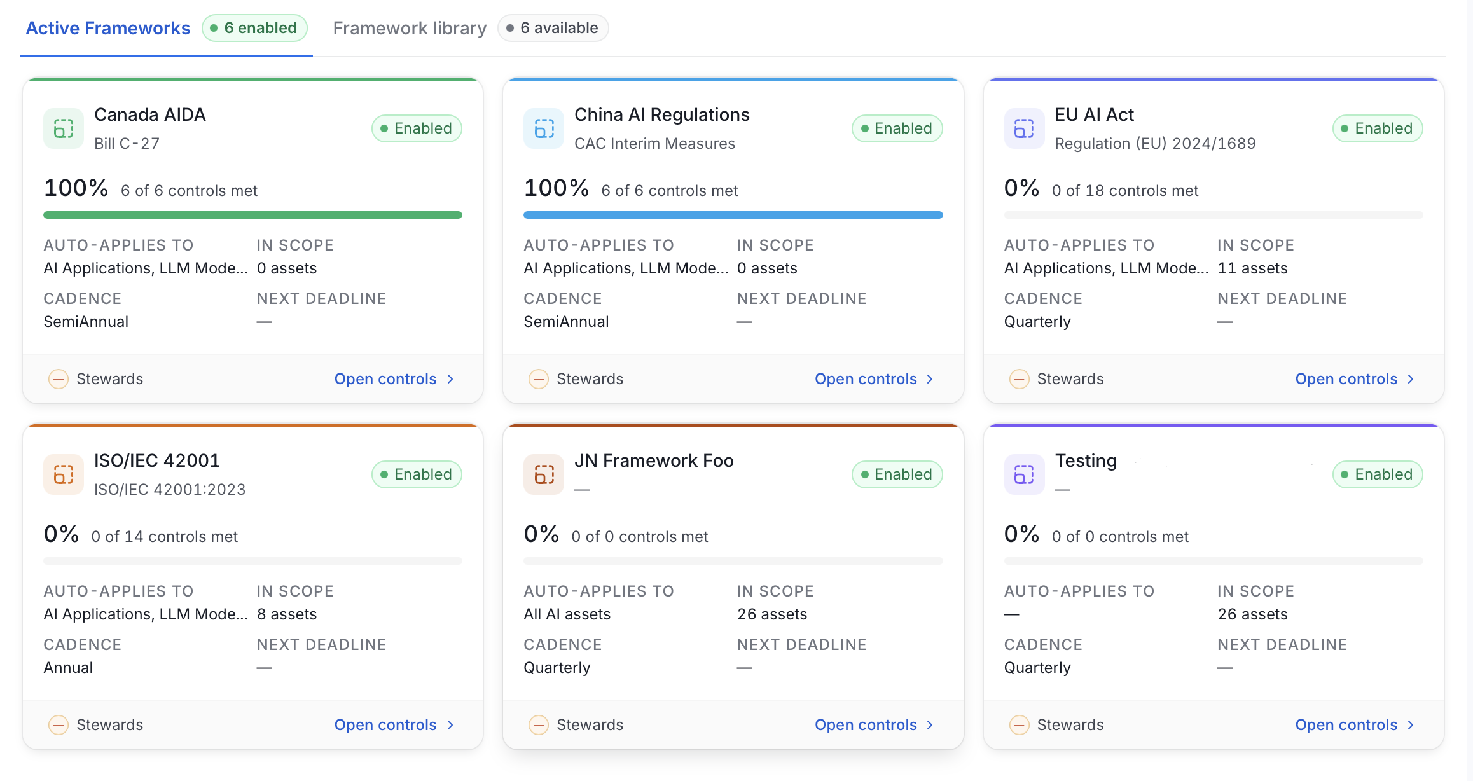Click the JN Framework Foo icon
The width and height of the screenshot is (1473, 781).
(544, 474)
